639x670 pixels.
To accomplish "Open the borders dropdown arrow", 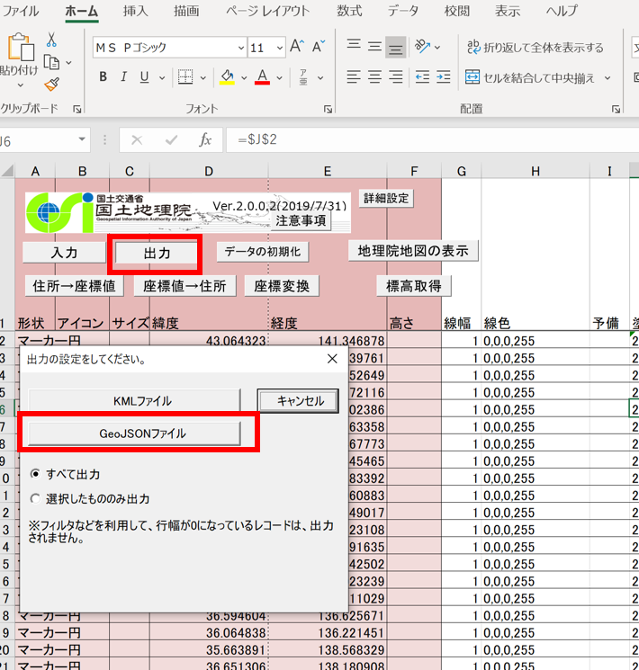I will click(203, 77).
